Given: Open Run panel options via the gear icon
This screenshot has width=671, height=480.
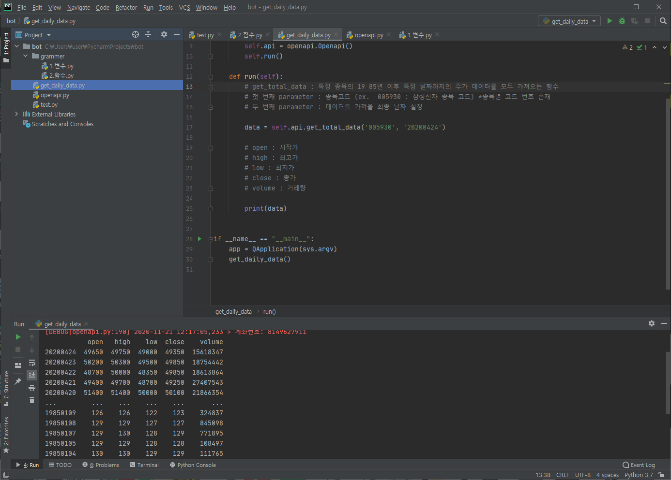Looking at the screenshot, I should pos(652,323).
